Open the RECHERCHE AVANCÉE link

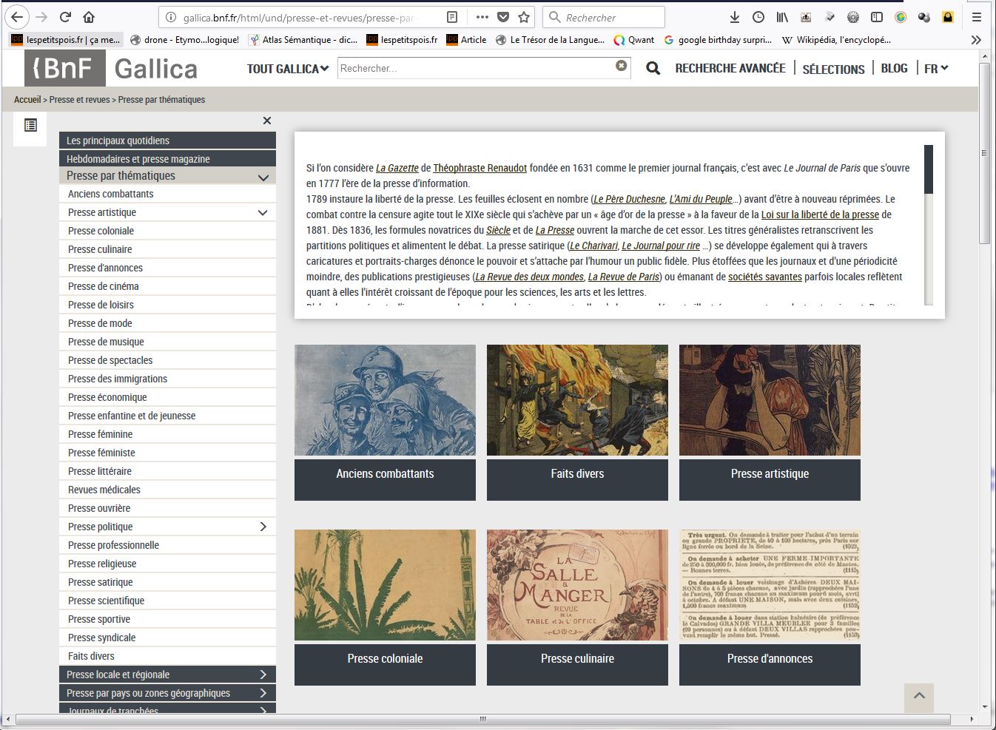tap(730, 68)
